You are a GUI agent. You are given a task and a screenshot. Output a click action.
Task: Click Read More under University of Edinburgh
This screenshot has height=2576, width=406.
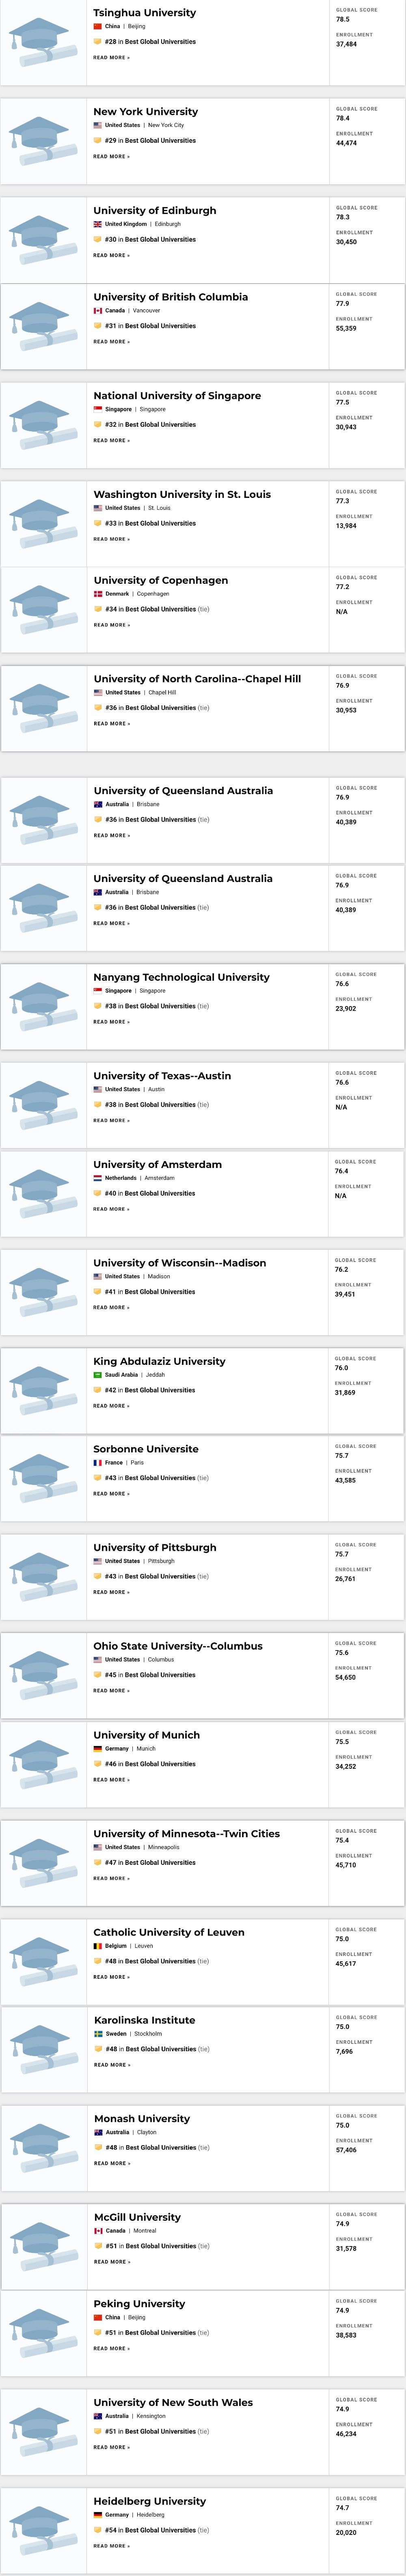point(111,255)
